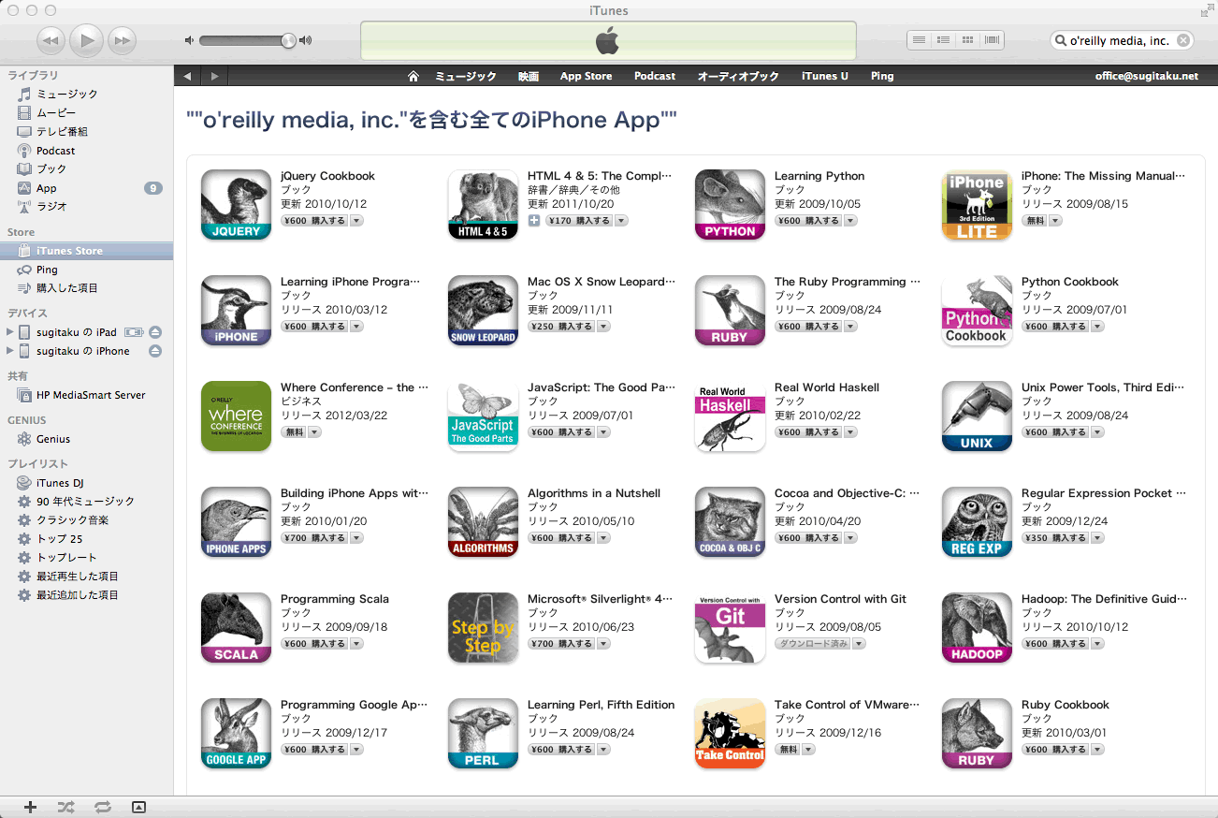The image size is (1218, 818).
Task: Open dropdown beside Take Control of VMware 無料
Action: [x=808, y=750]
